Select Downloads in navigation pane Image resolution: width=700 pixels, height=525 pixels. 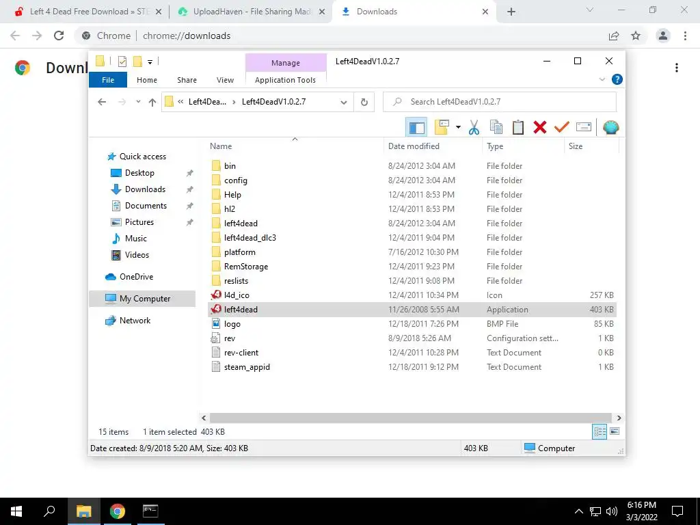145,189
